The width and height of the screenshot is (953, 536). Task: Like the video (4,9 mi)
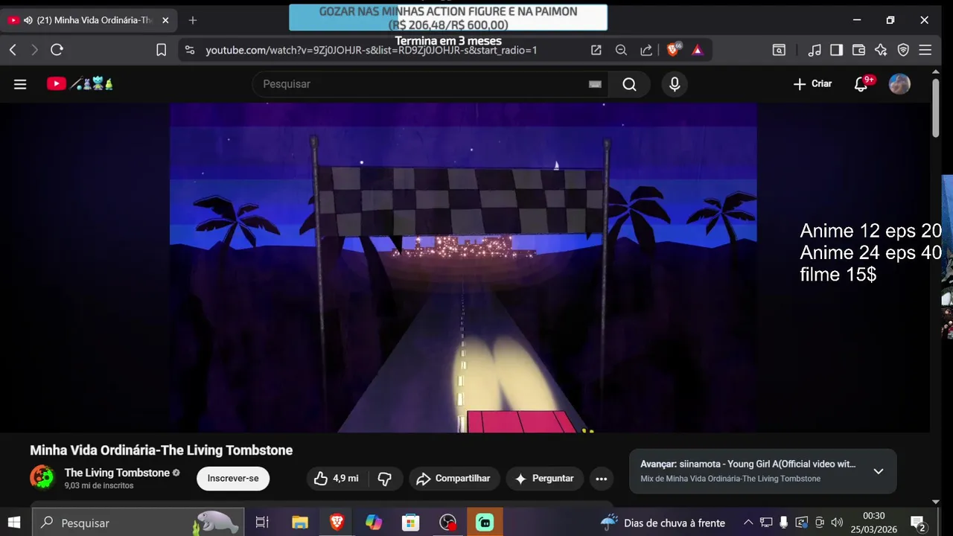337,479
